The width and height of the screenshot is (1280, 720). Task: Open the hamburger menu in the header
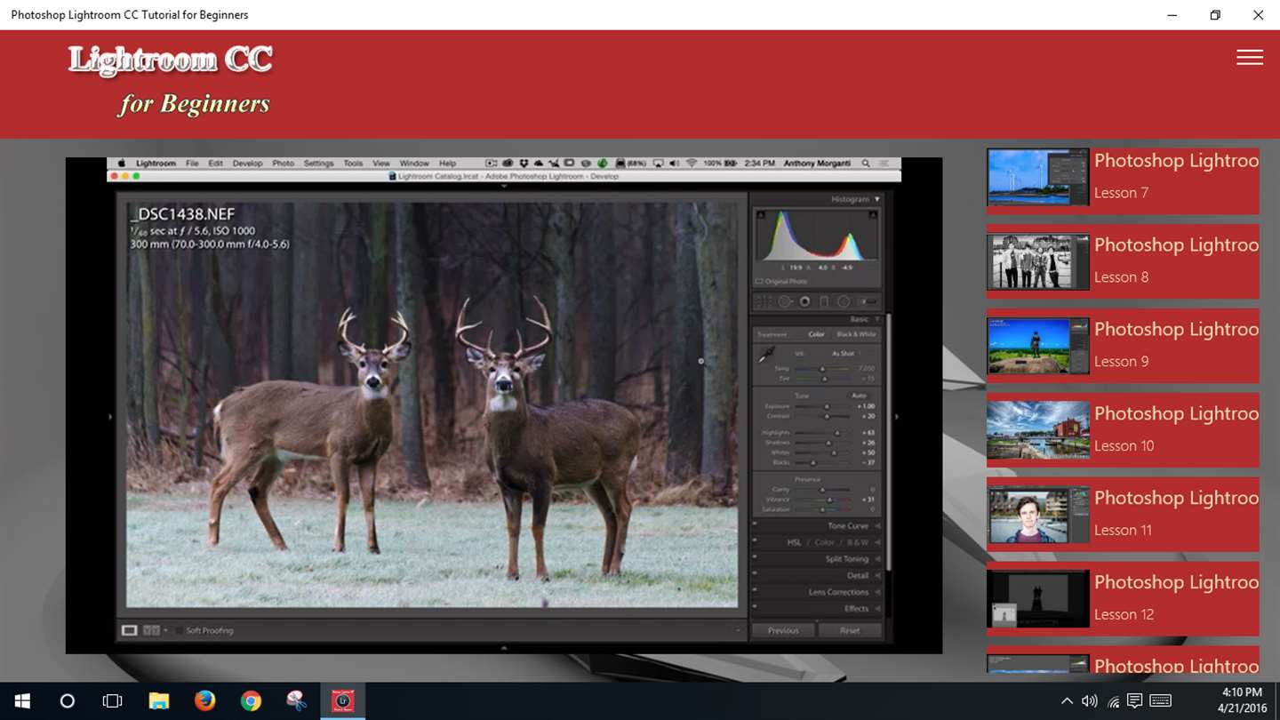(x=1249, y=57)
